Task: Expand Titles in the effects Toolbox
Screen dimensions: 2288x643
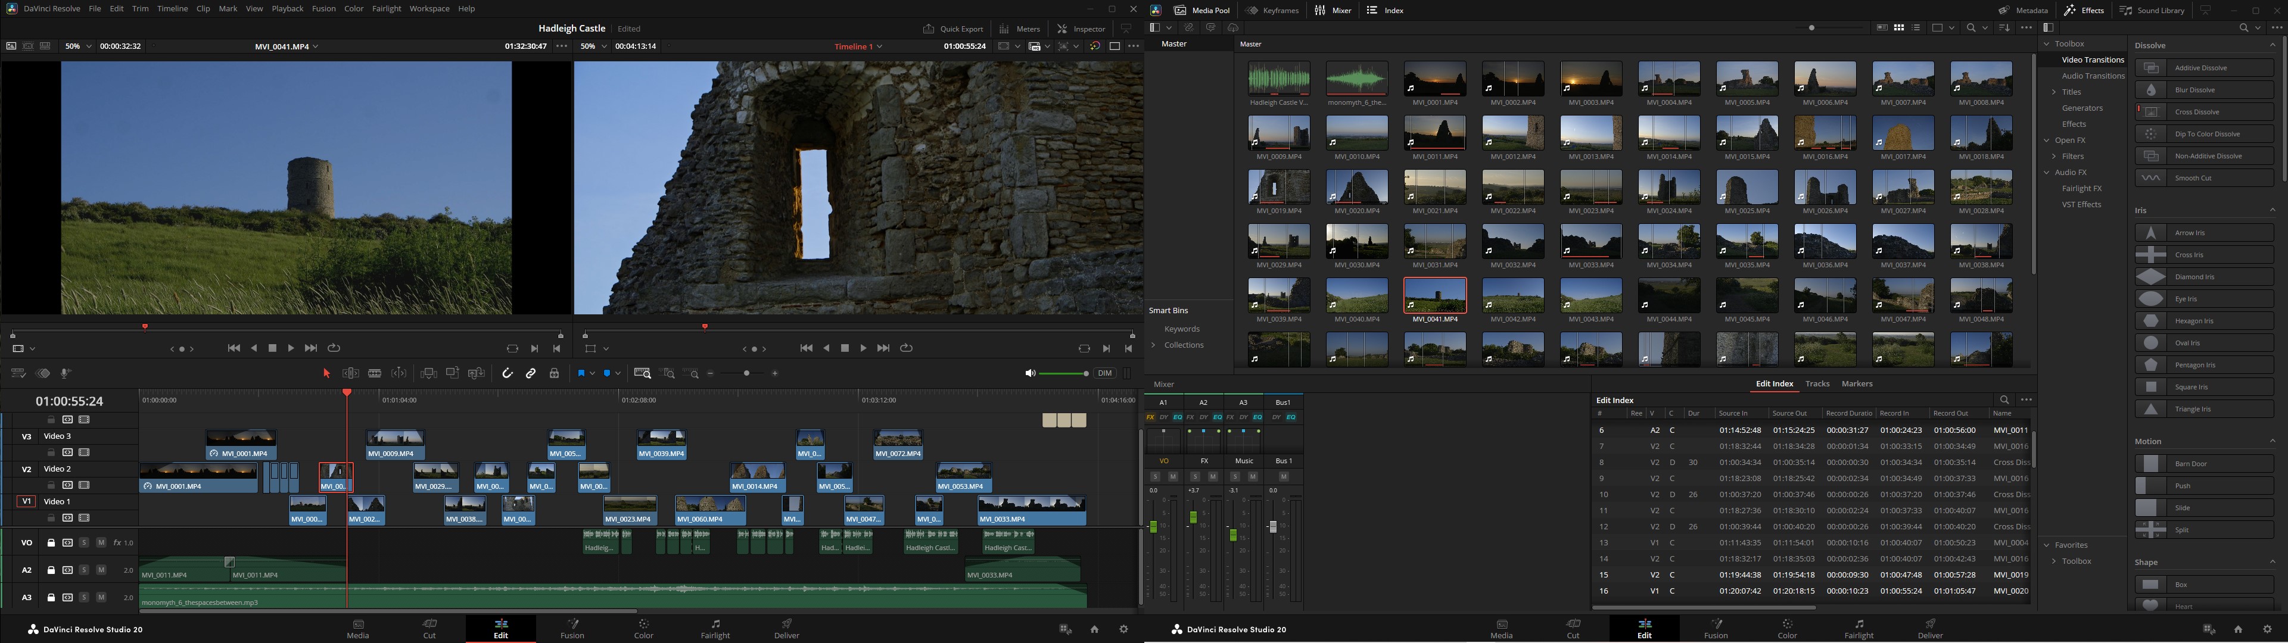Action: pyautogui.click(x=2054, y=92)
